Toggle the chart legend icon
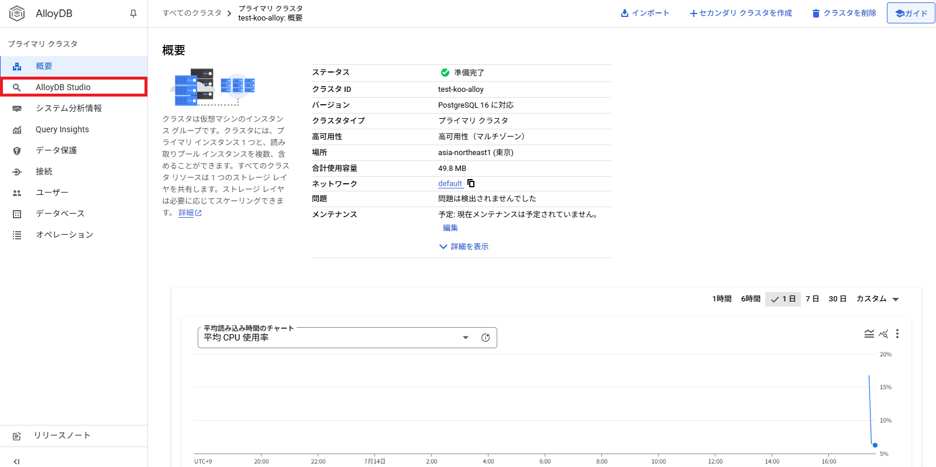This screenshot has height=467, width=936. (869, 334)
